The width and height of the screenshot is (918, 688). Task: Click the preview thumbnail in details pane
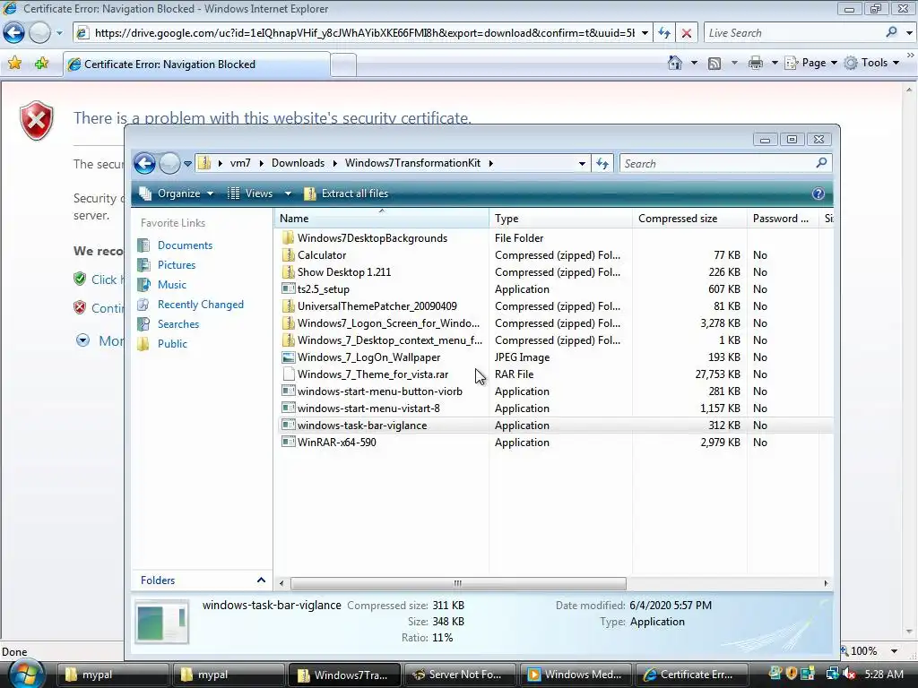(x=161, y=622)
